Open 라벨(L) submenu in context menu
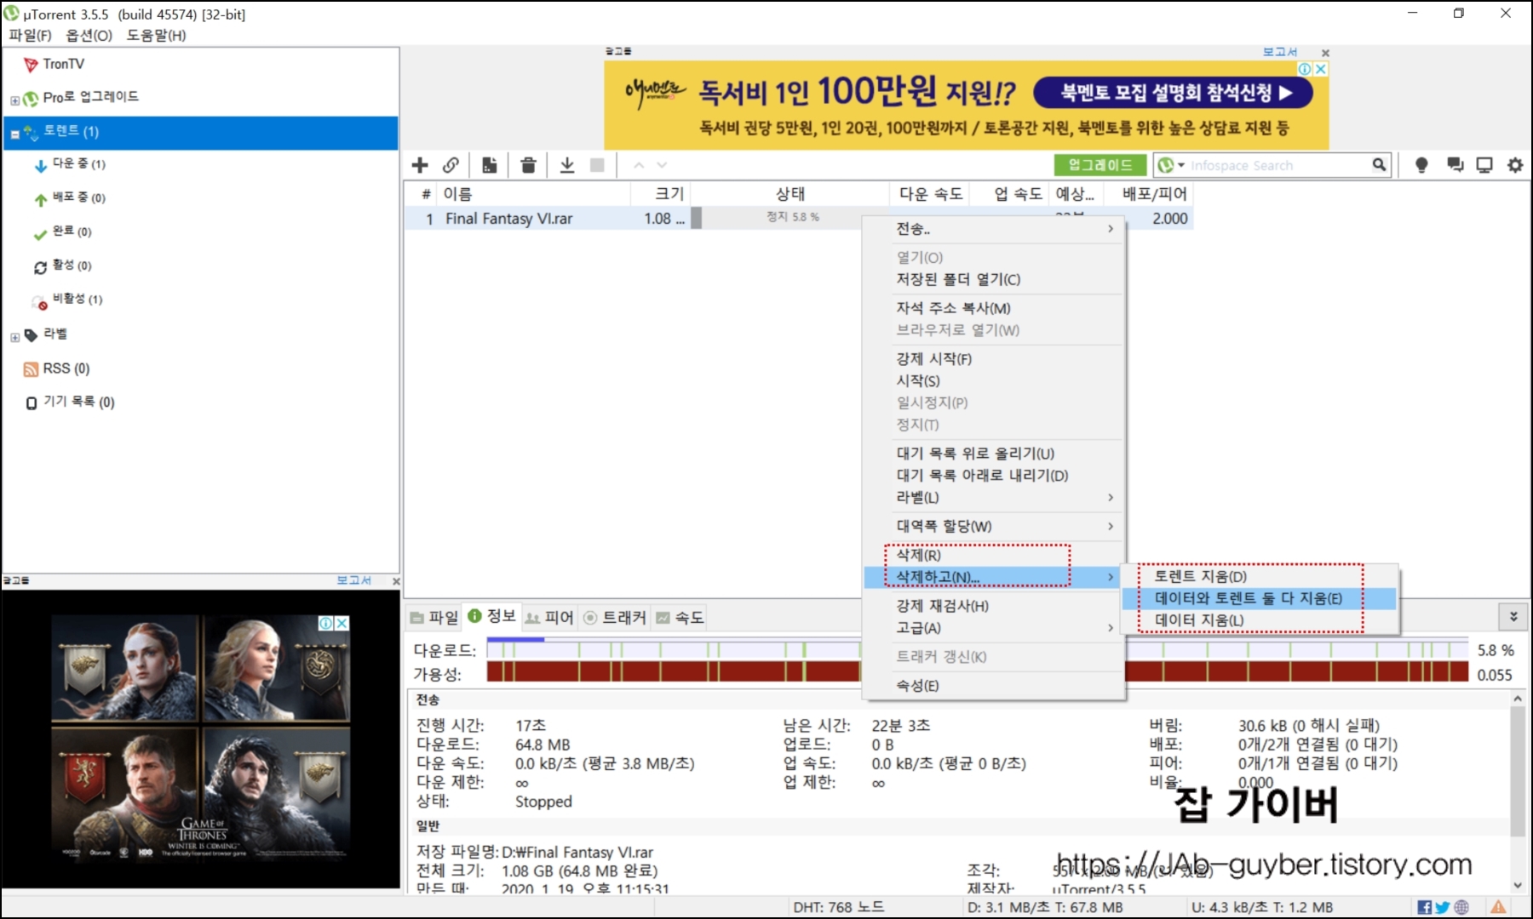The image size is (1533, 919). (x=994, y=497)
